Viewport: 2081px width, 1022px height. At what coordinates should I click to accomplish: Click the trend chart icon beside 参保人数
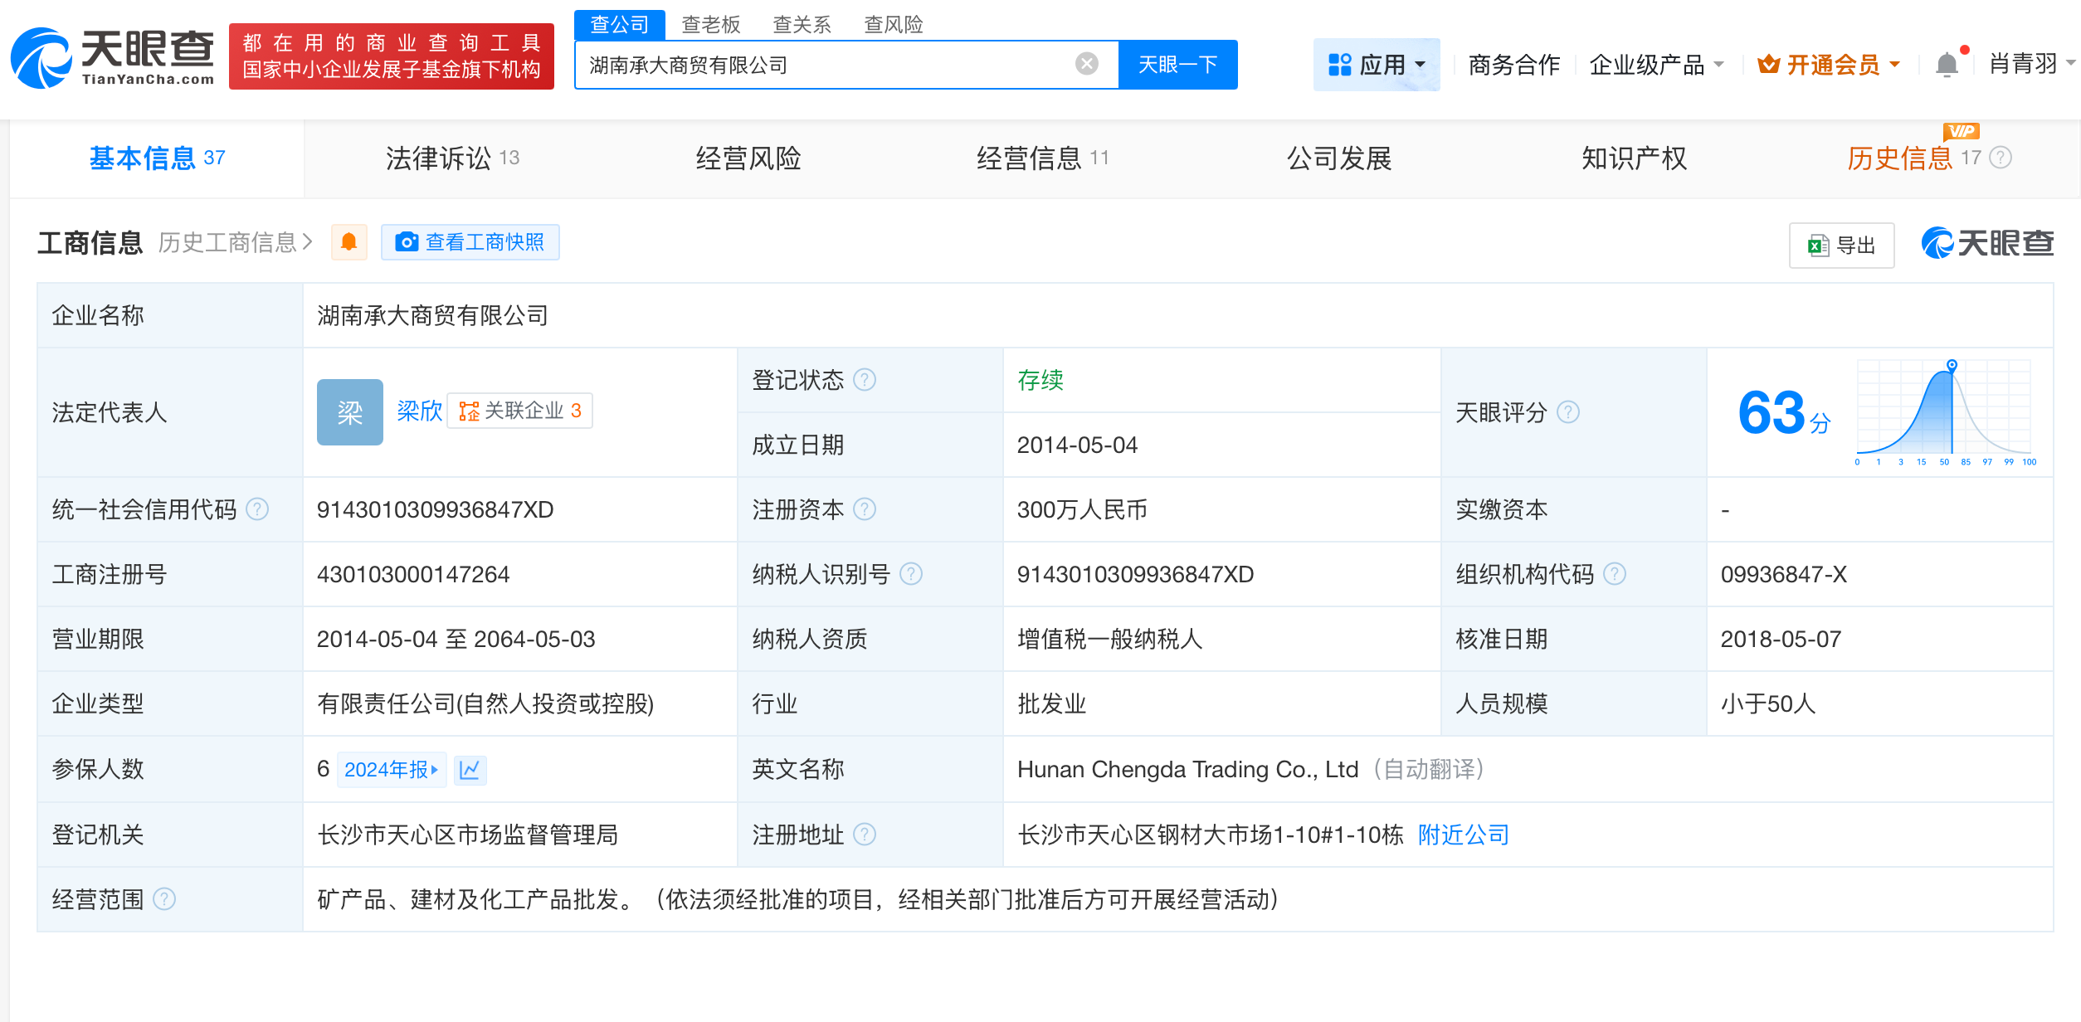tap(470, 770)
